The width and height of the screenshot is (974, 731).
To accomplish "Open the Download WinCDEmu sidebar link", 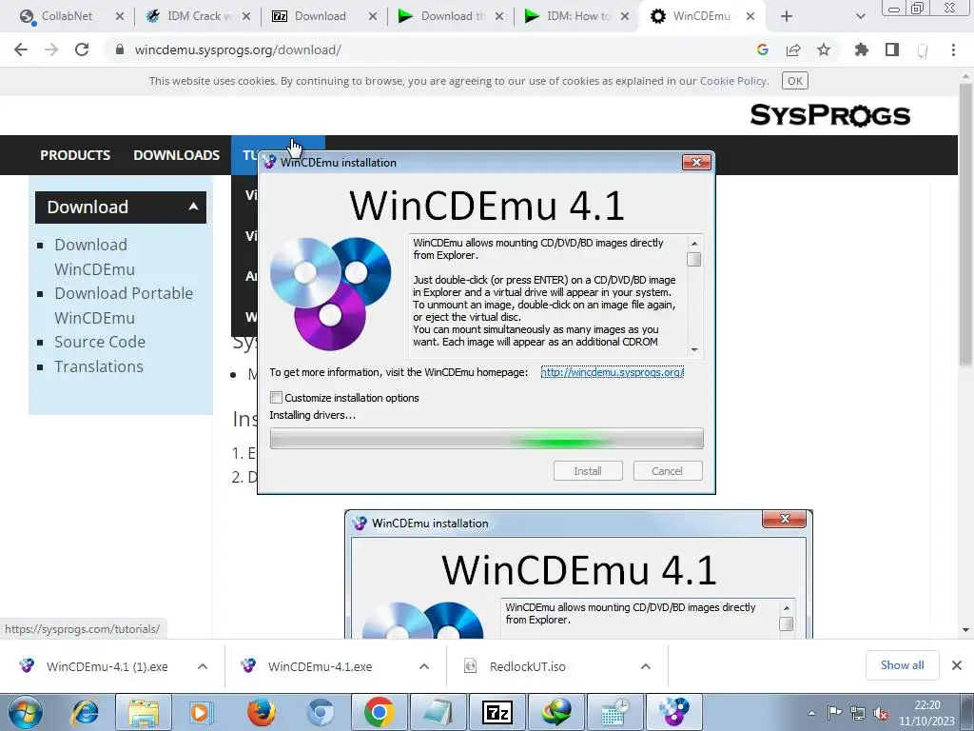I will coord(94,257).
